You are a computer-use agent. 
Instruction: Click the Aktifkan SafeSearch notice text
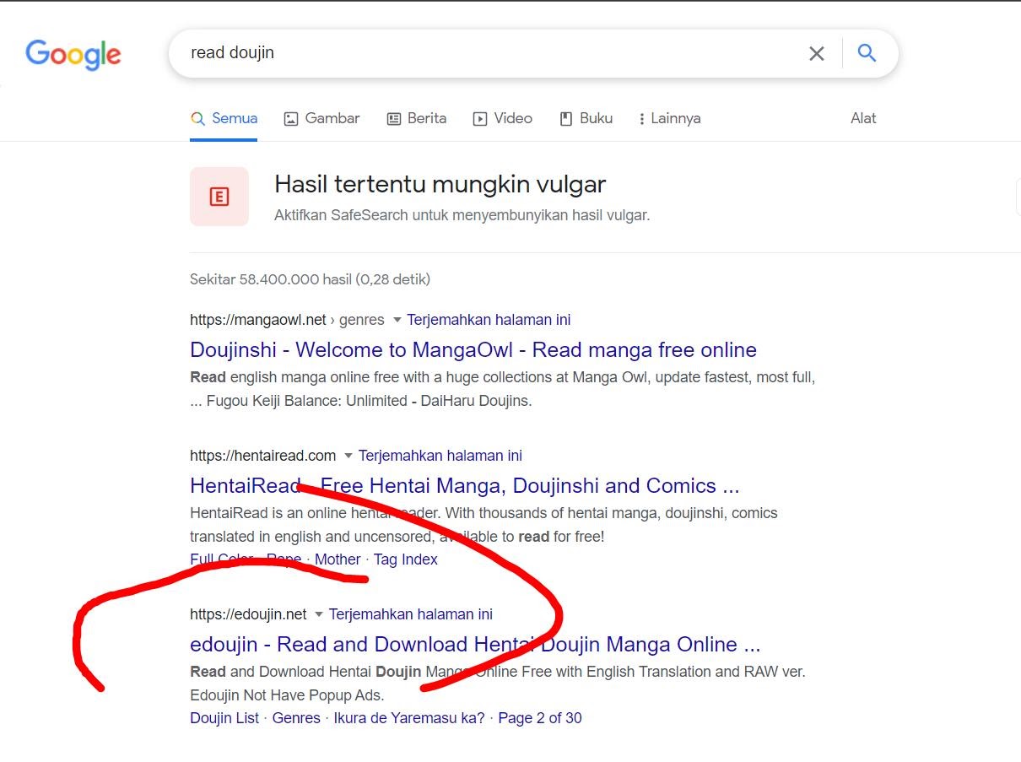point(462,215)
